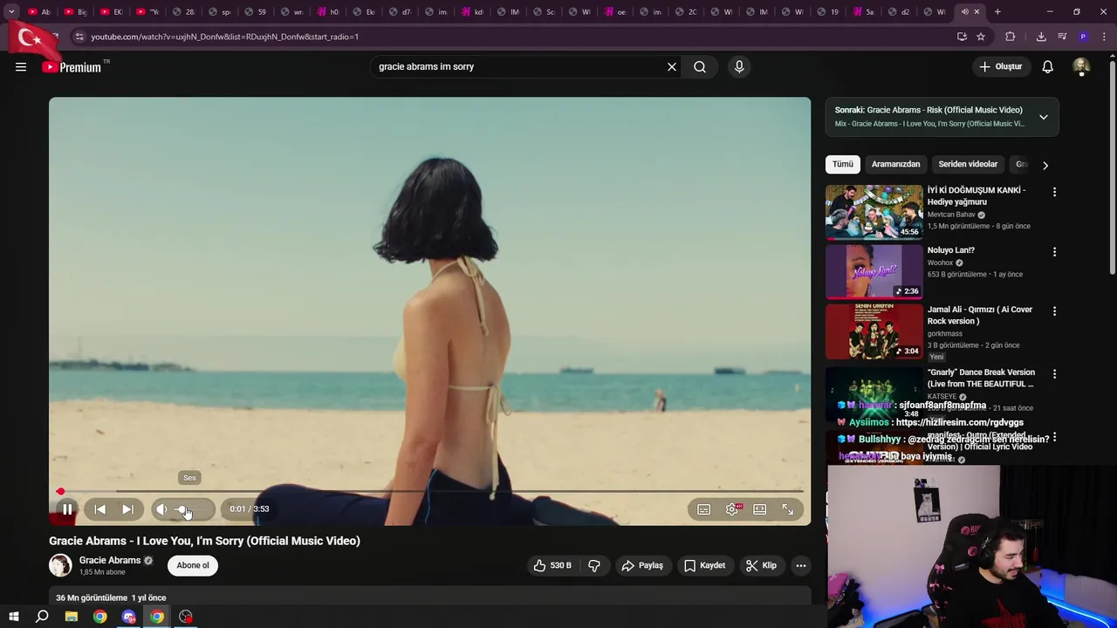Expand the video description box
The image size is (1117, 628).
429,597
